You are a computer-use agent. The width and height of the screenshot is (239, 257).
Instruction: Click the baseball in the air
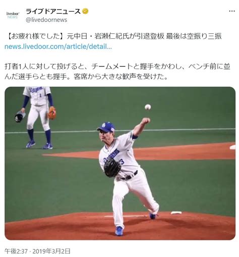pos(148,107)
